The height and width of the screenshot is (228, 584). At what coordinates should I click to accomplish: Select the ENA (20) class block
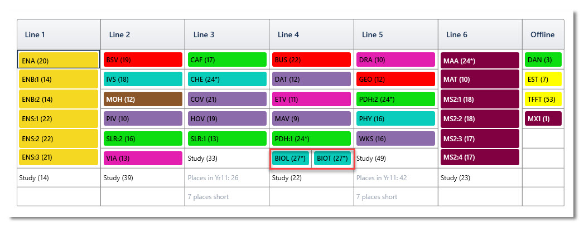pyautogui.click(x=59, y=60)
